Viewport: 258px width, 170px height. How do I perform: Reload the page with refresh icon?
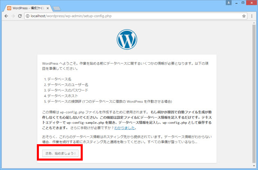pos(20,16)
